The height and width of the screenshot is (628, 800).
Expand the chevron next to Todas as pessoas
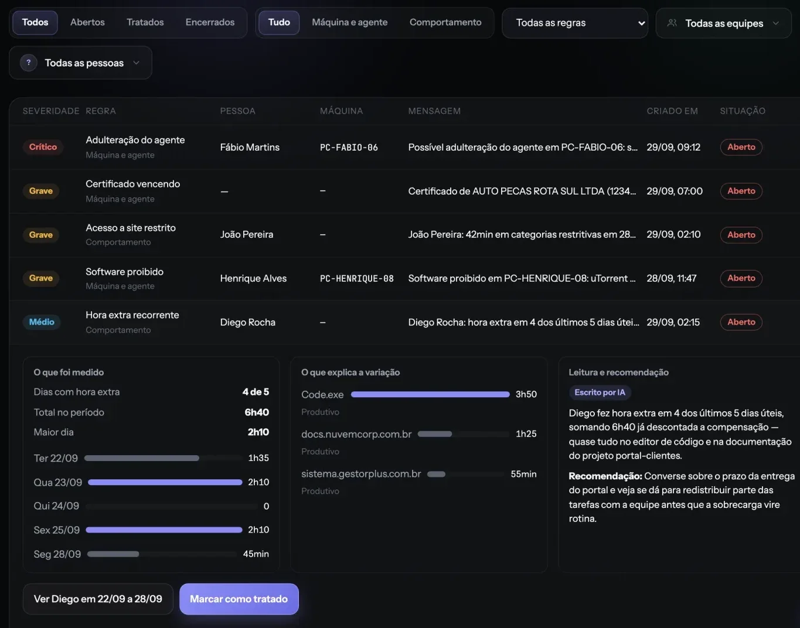137,63
